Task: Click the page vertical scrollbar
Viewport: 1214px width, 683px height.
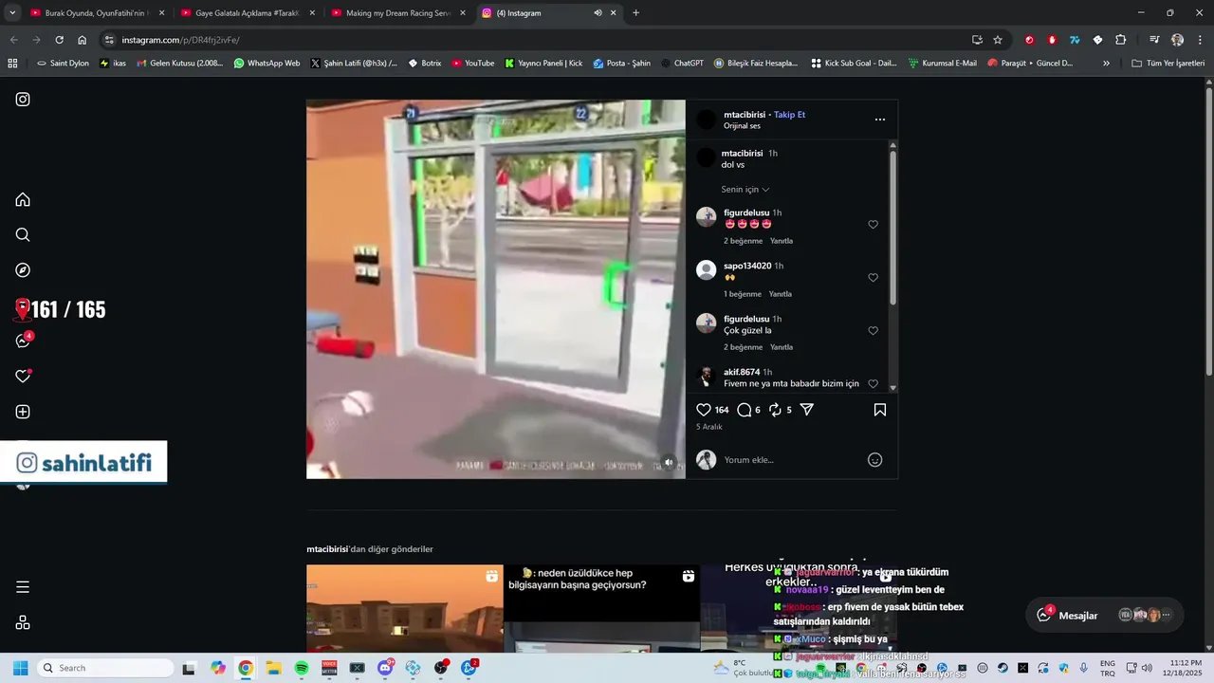Action: (1209, 232)
